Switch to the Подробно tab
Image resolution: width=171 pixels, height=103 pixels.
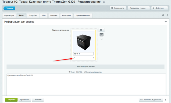point(33,15)
